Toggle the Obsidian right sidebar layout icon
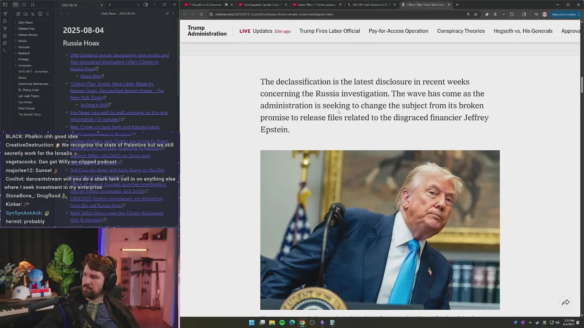Viewport: 584px width, 328px height. [146, 5]
